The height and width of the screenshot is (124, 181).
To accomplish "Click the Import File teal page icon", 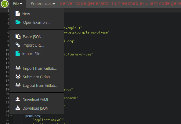I will click(x=18, y=54).
